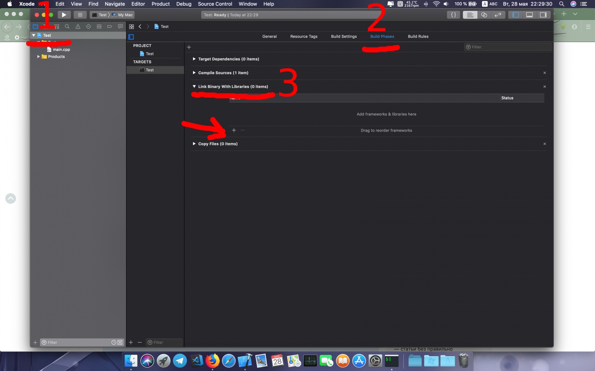Screen dimensions: 595x371
Task: Toggle the Inspectors panel visibility
Action: tap(543, 15)
